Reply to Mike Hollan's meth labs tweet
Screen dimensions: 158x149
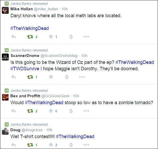pos(13,37)
